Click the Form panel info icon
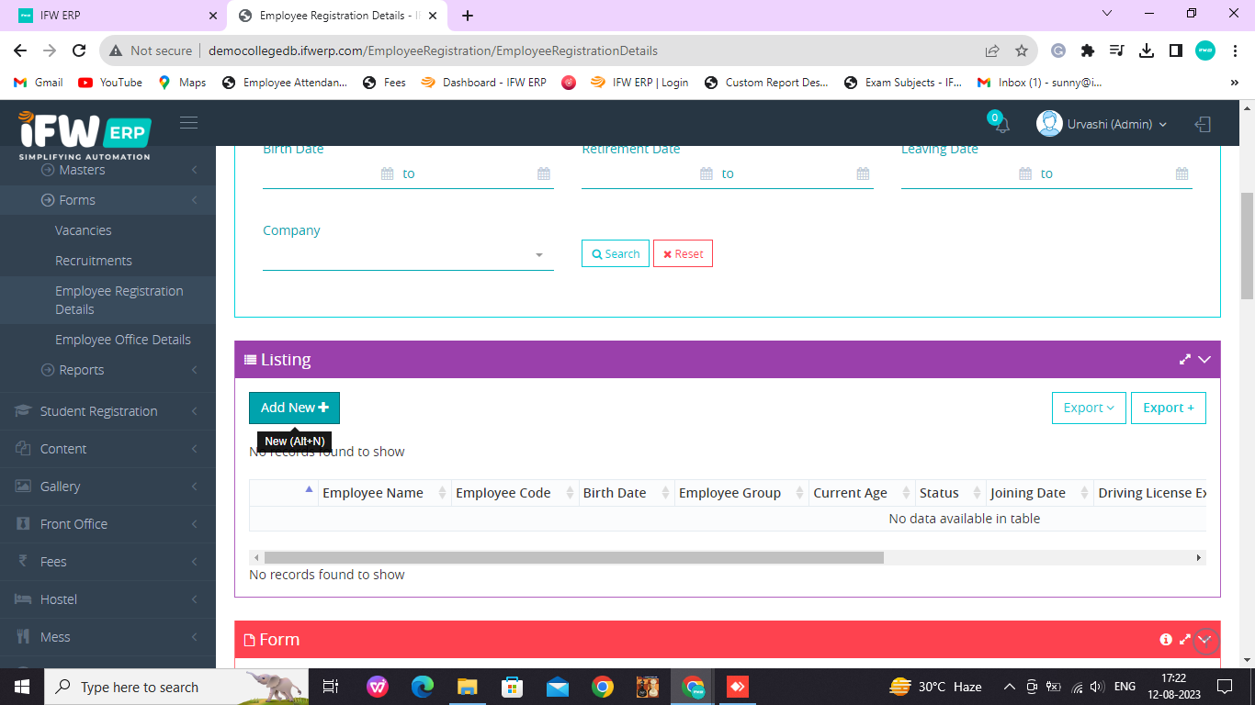 tap(1166, 640)
